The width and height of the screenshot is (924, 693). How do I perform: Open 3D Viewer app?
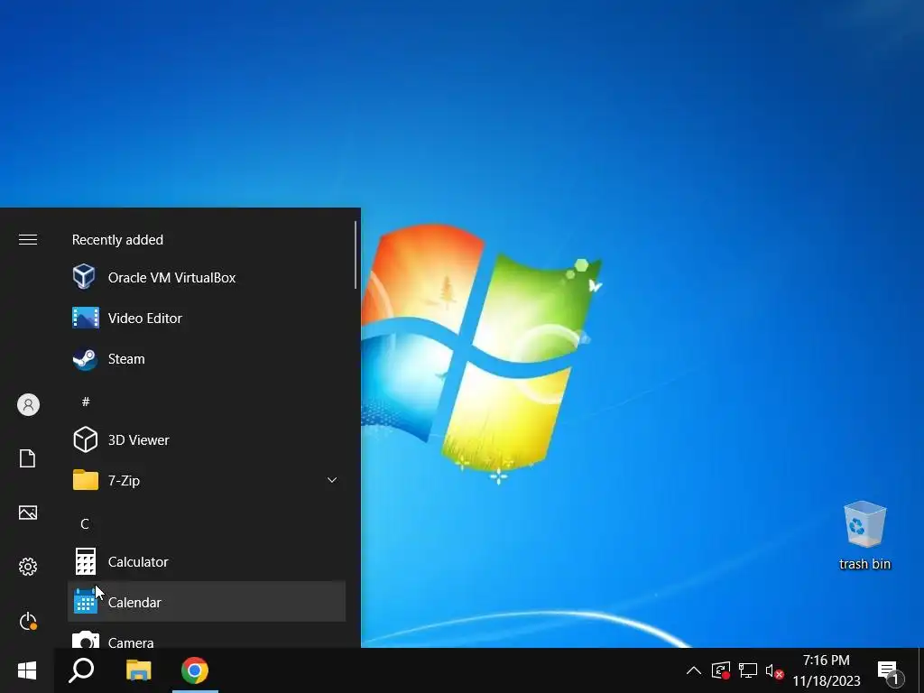point(207,440)
